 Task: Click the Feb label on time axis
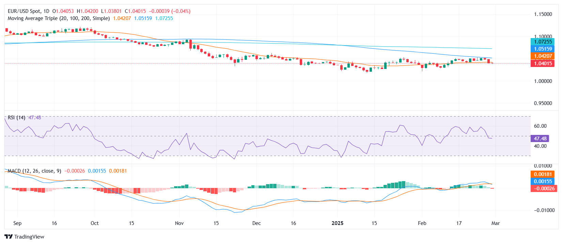coord(422,223)
